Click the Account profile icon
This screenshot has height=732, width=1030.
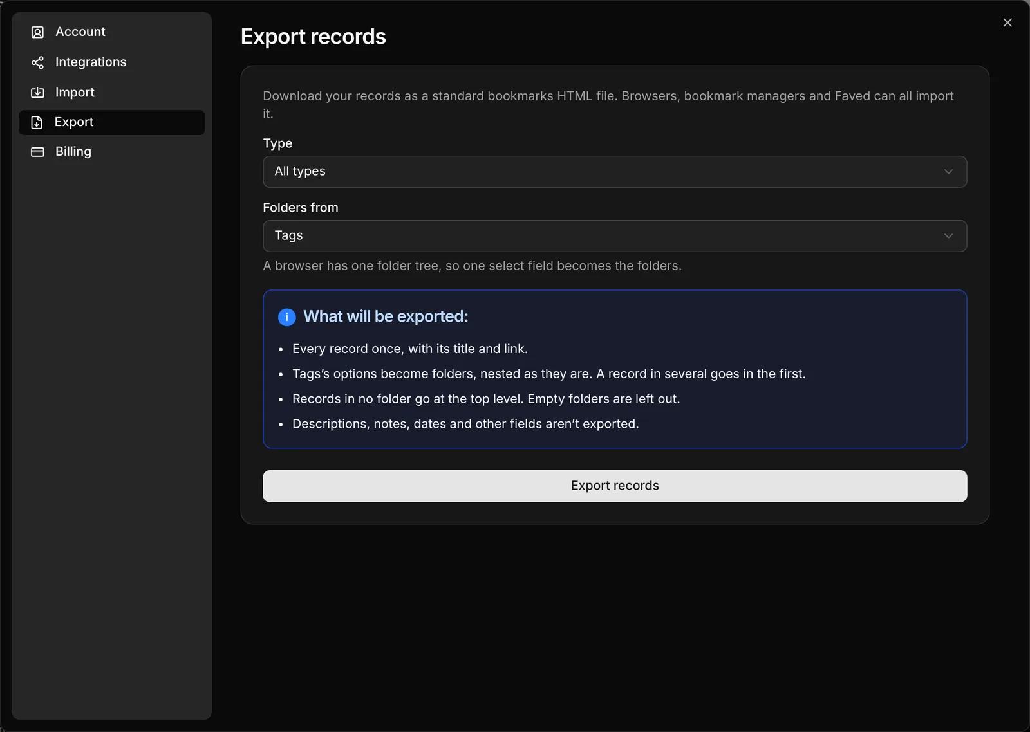click(37, 32)
